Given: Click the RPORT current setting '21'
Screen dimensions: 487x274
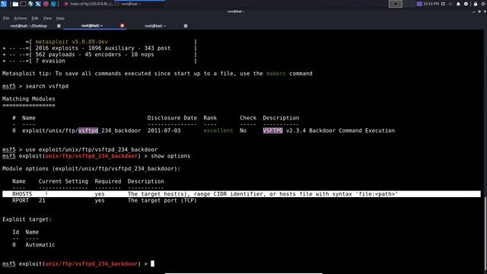Looking at the screenshot, I should 42,201.
